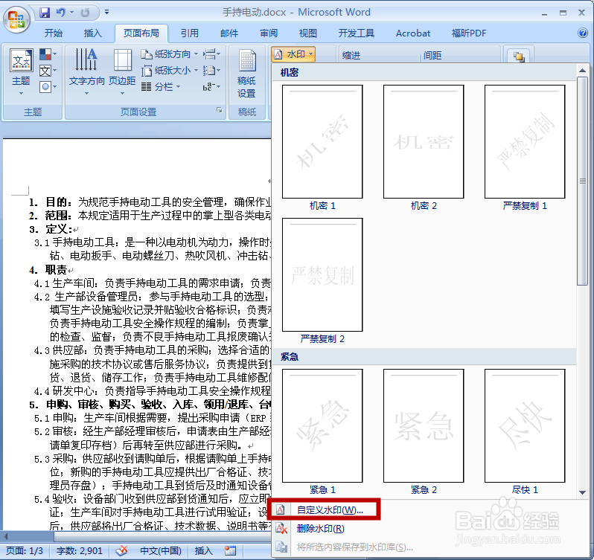The height and width of the screenshot is (560, 594).
Task: Click heading text 3. 定义:
Action: pyautogui.click(x=51, y=229)
